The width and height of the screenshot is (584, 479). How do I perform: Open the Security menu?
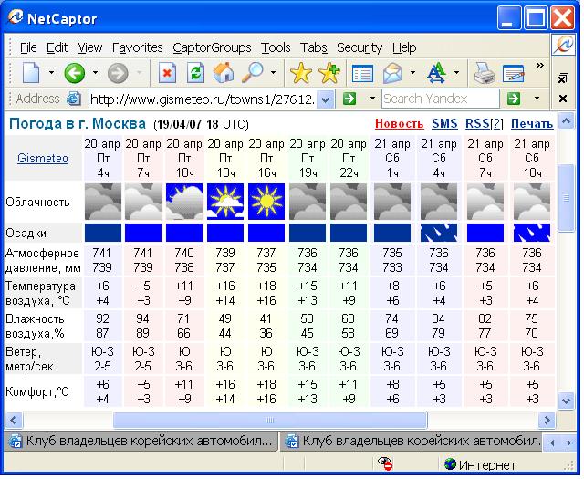(359, 47)
